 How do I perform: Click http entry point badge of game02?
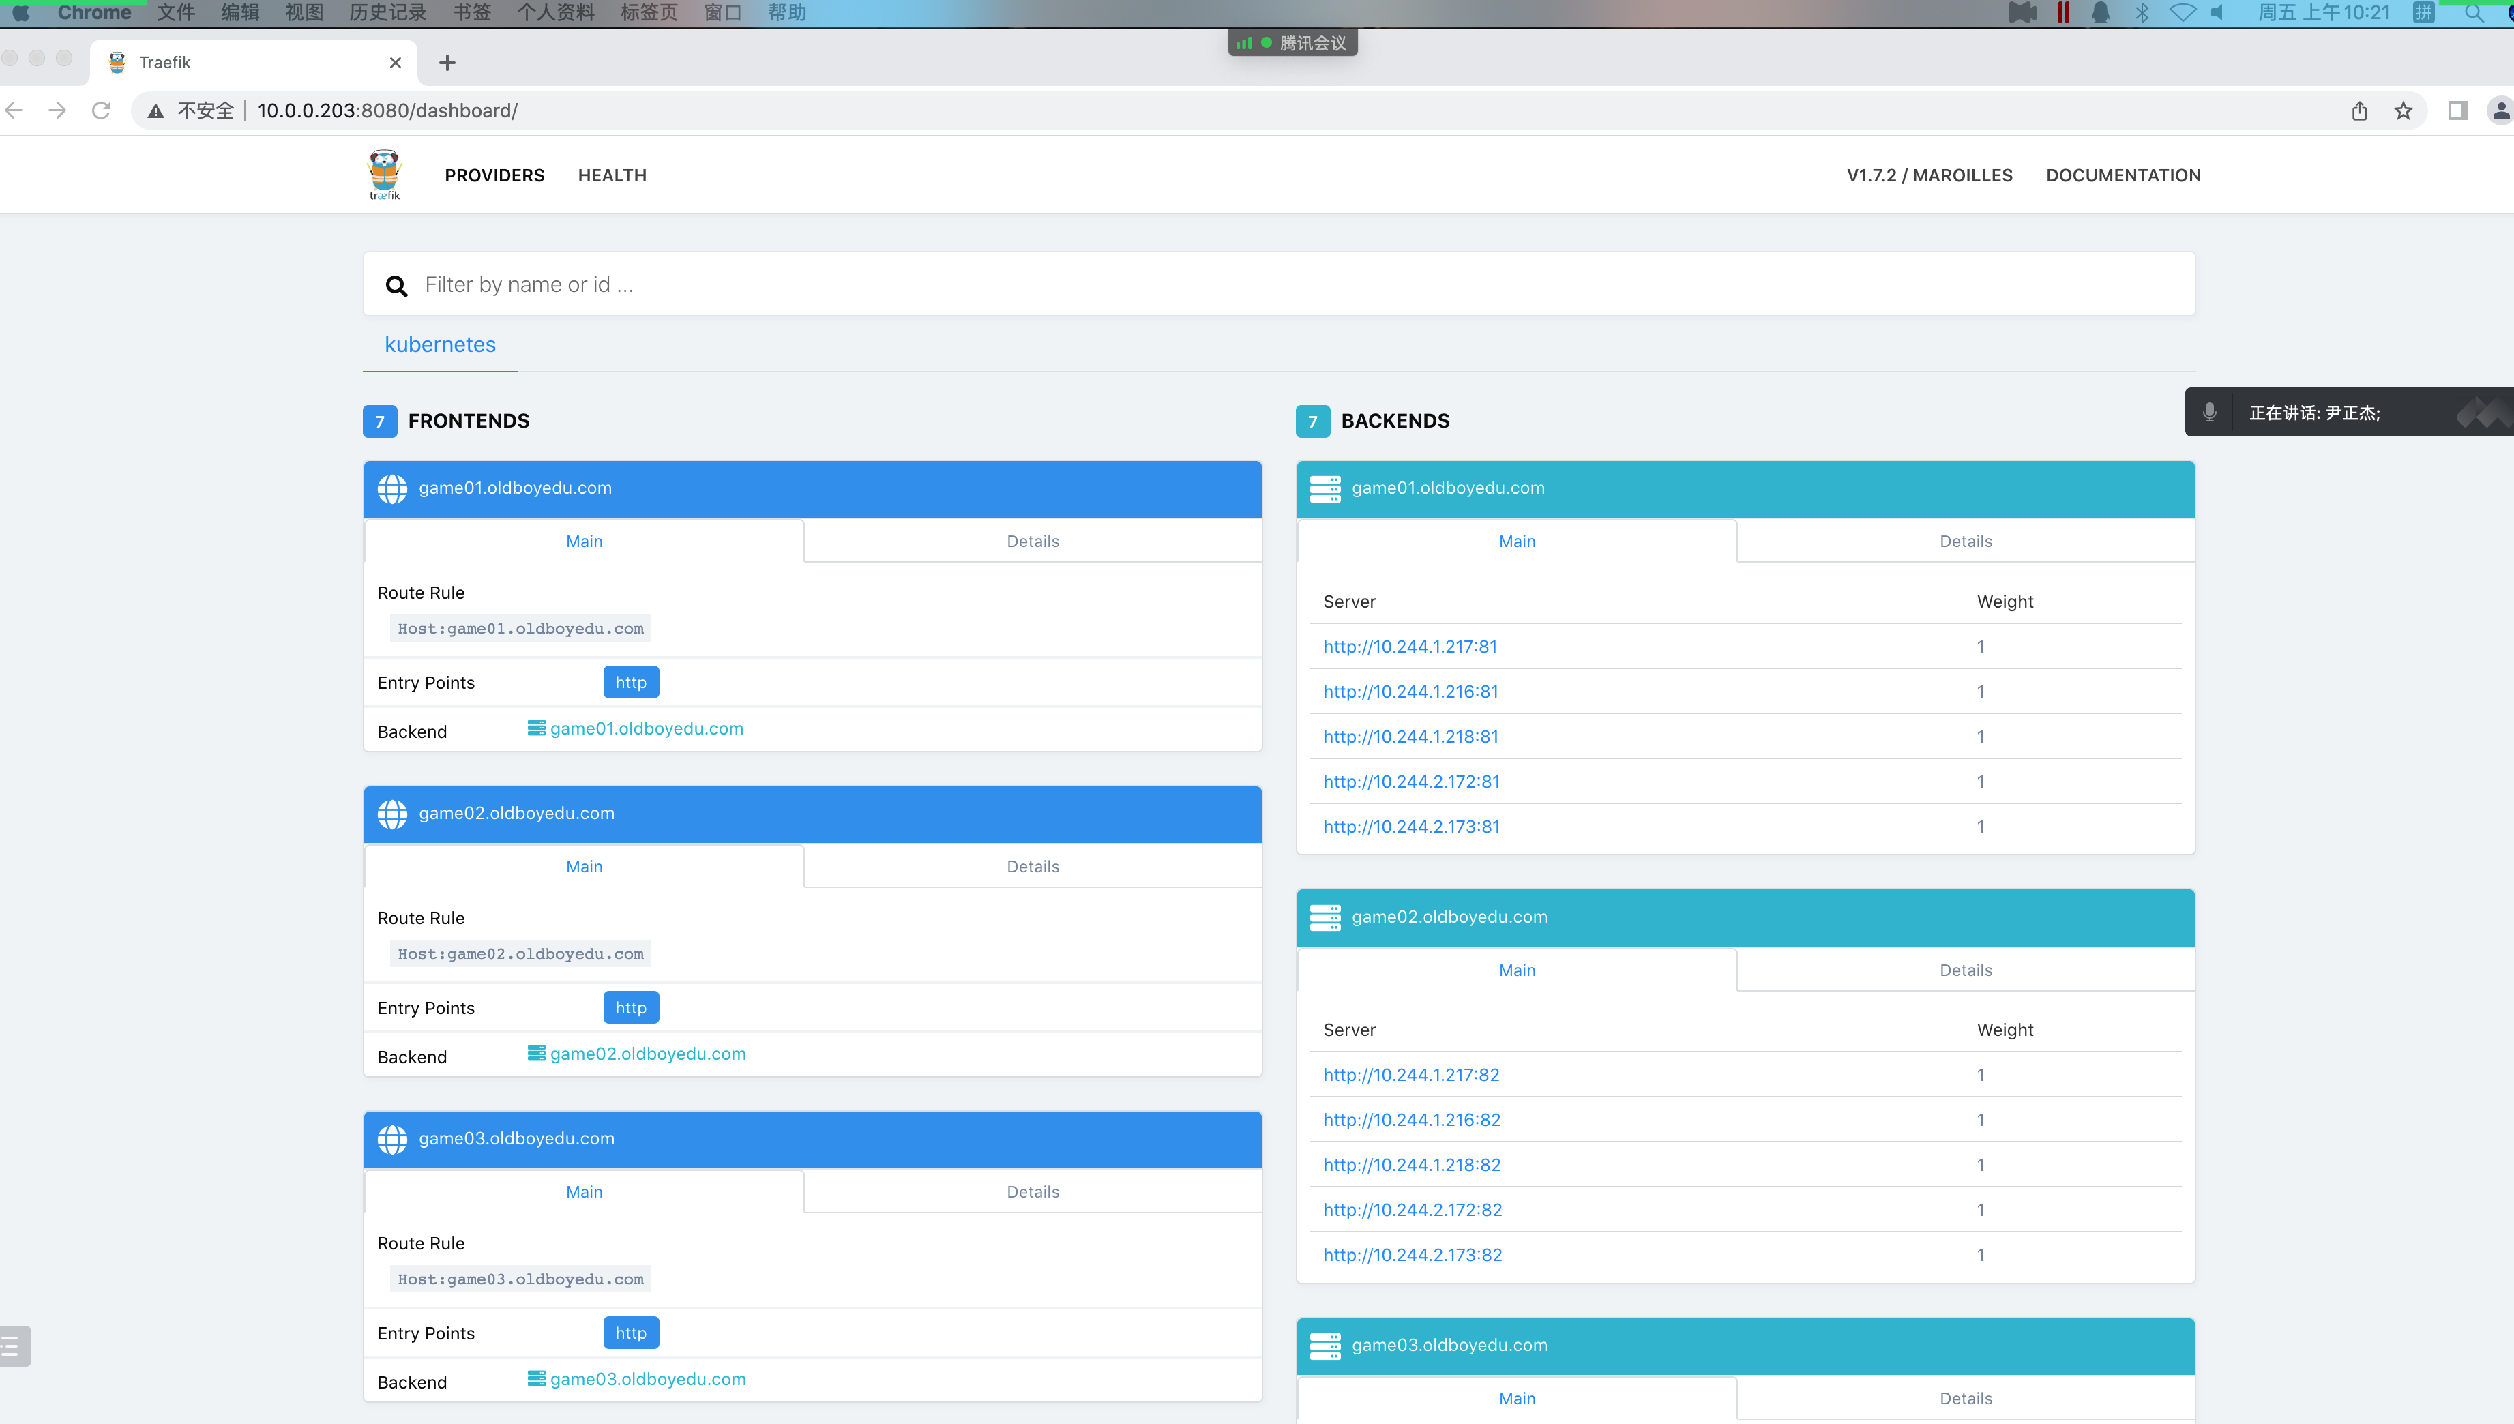pyautogui.click(x=631, y=1007)
